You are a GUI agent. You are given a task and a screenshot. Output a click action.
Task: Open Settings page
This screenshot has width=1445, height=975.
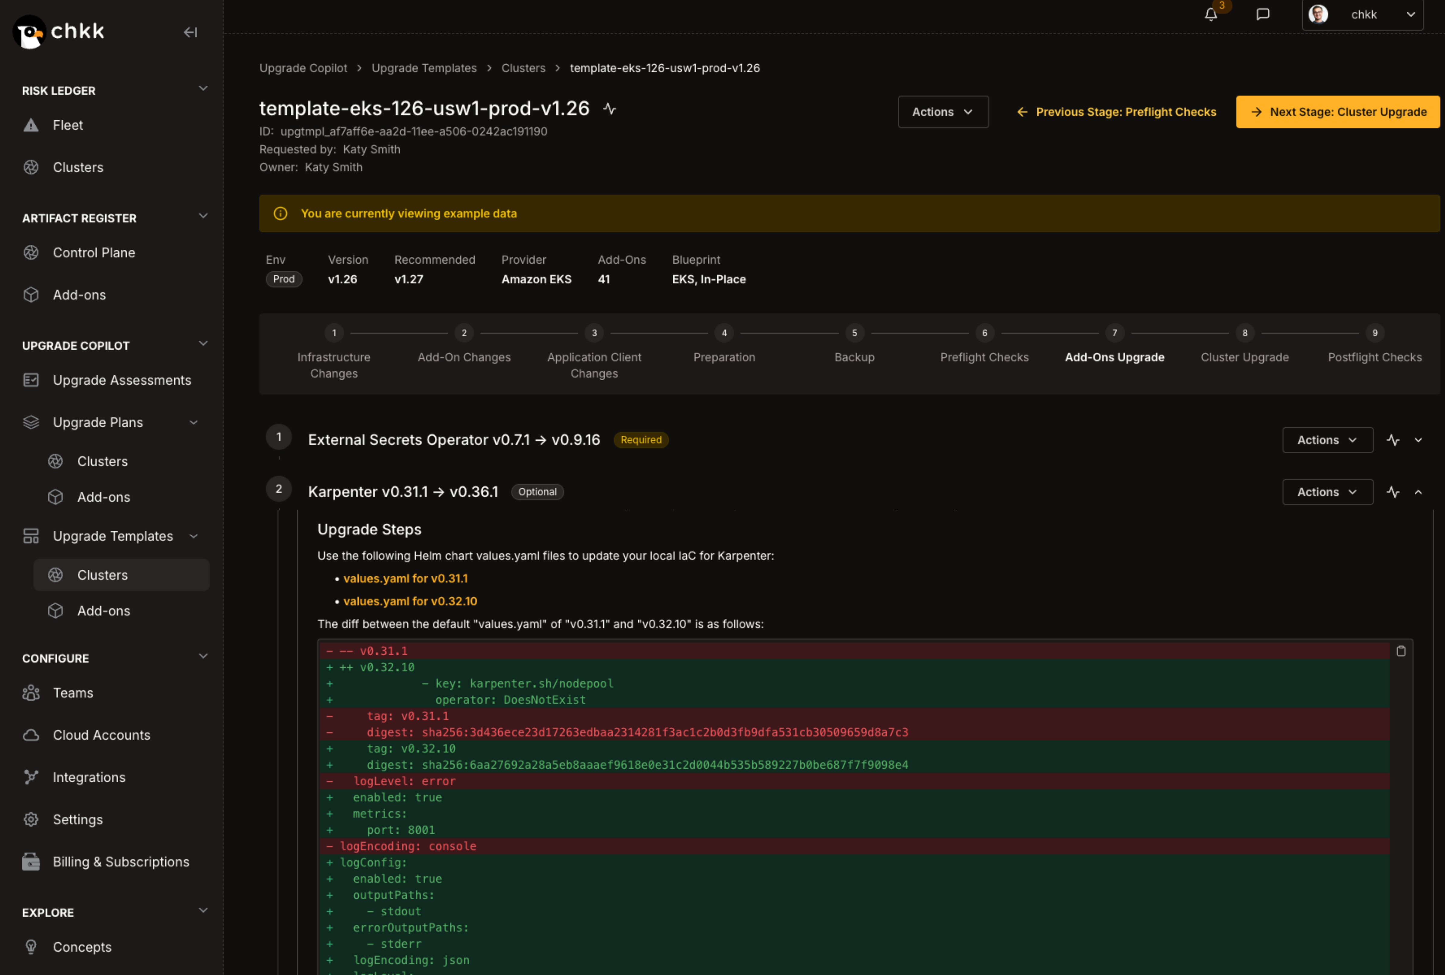click(x=78, y=820)
